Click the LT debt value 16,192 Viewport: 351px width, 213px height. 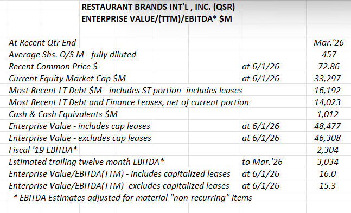point(328,90)
